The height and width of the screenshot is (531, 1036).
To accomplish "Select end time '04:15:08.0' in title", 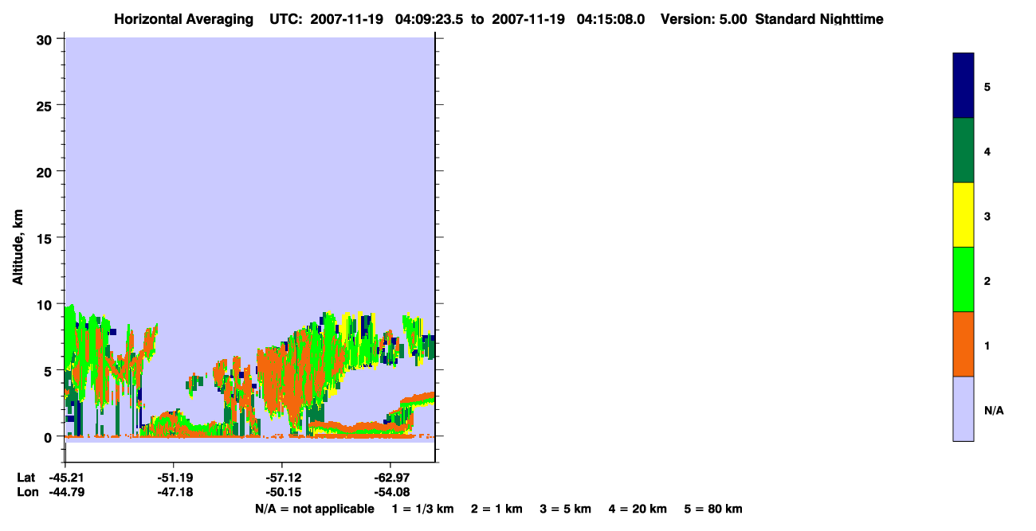I will coord(610,19).
